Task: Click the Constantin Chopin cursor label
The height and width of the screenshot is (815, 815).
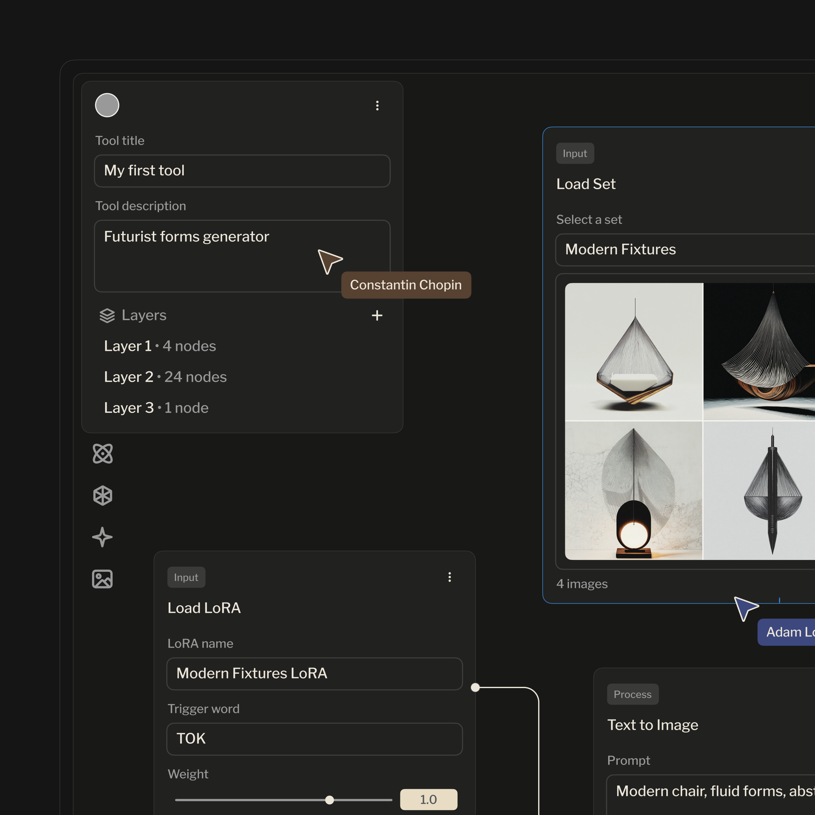Action: (x=406, y=285)
